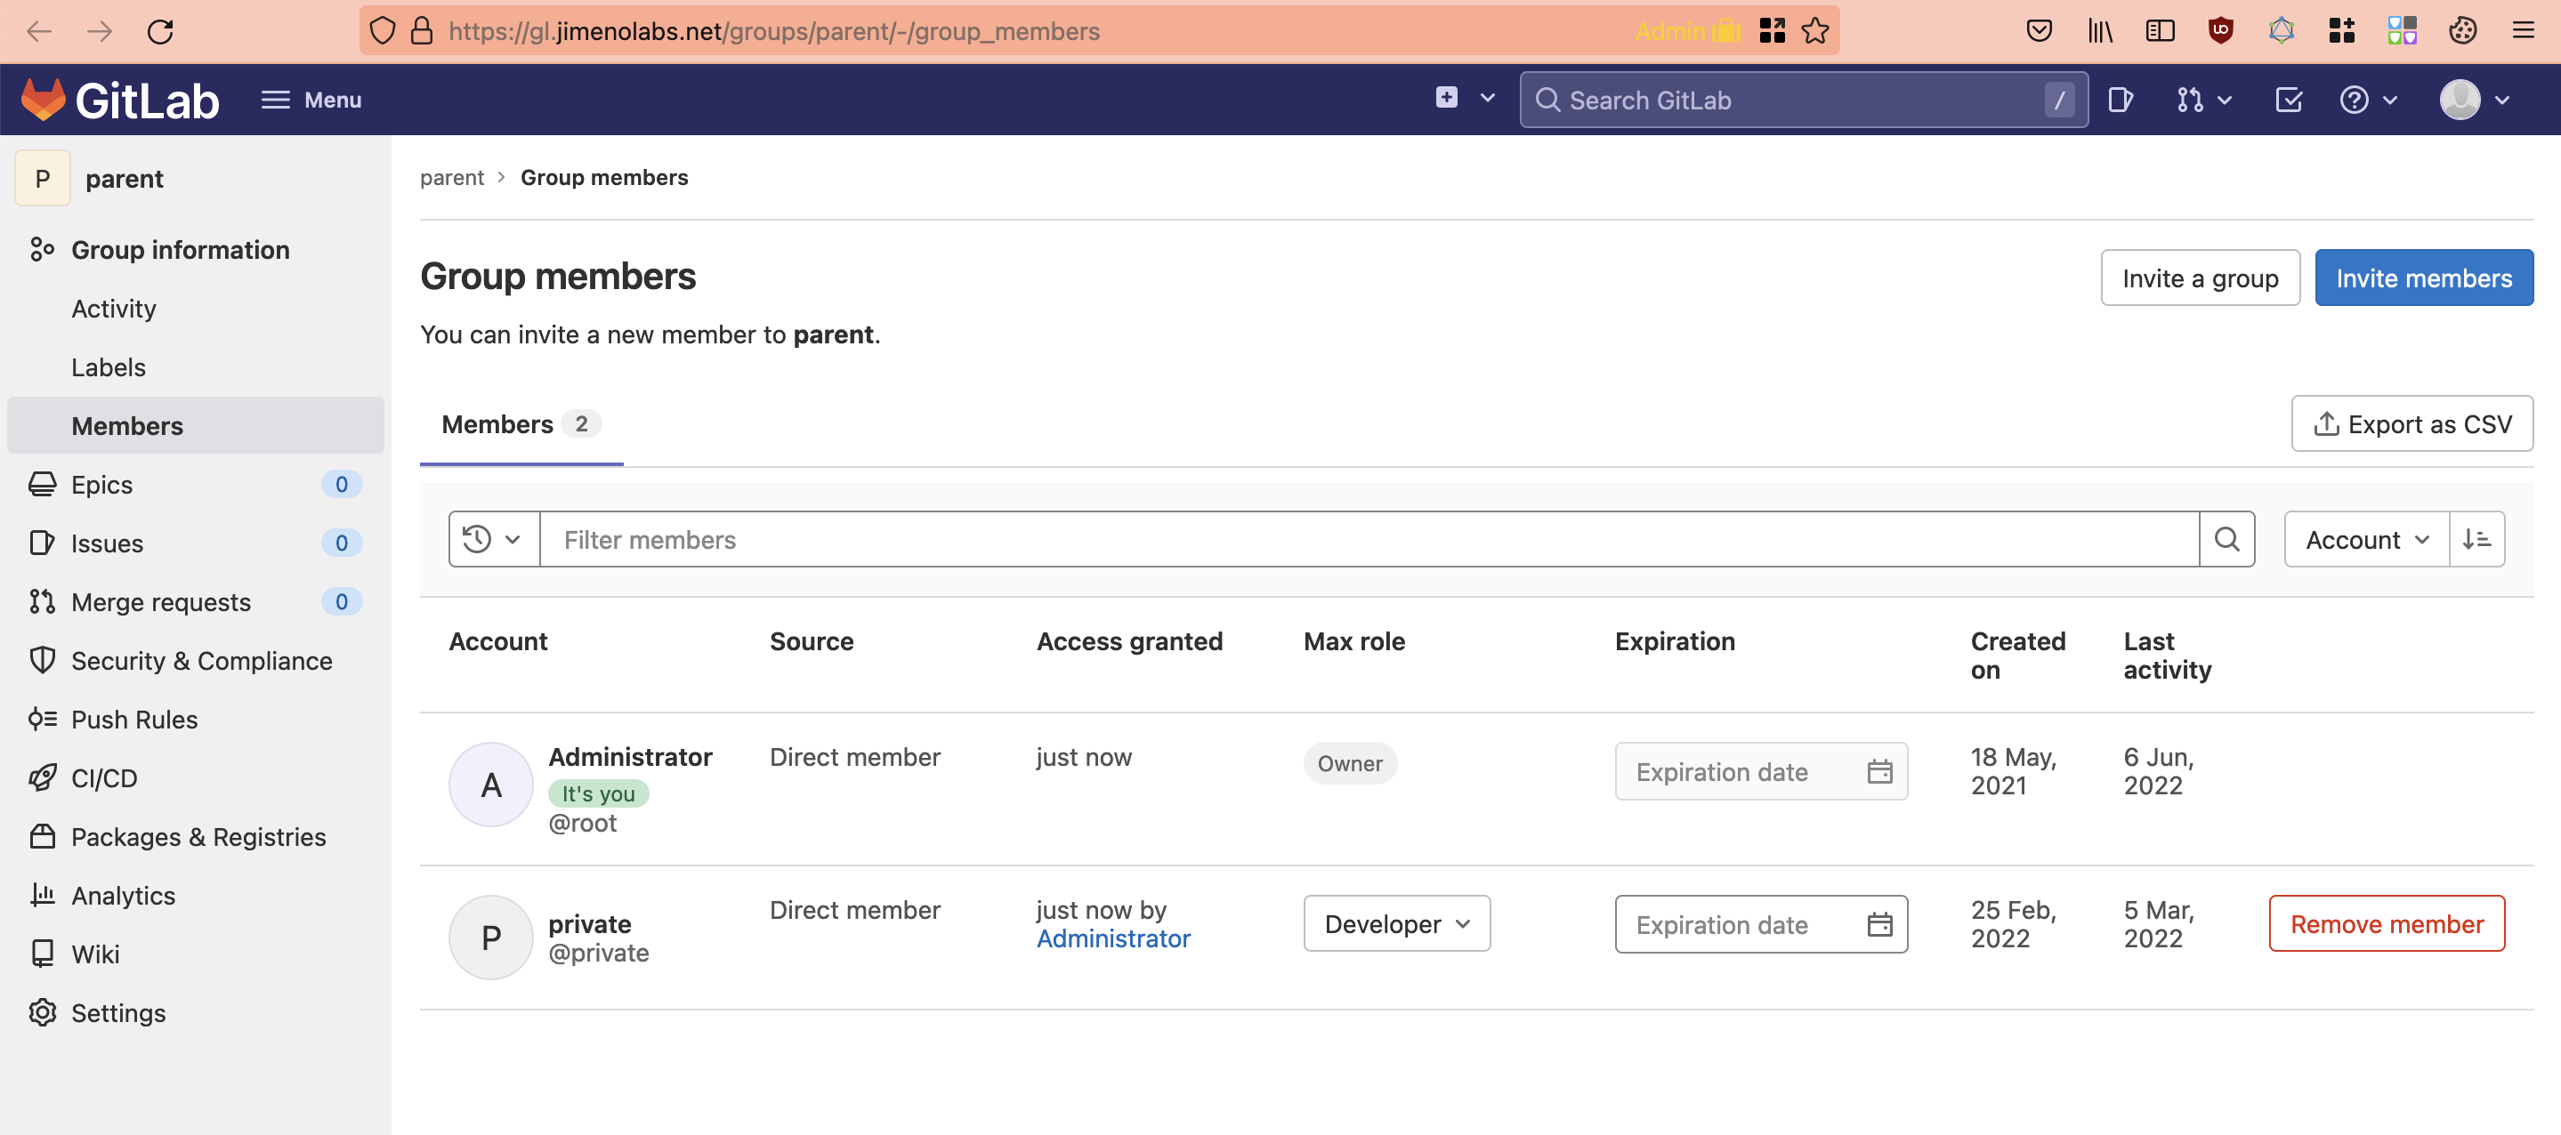Focus the Filter members input field
Screen dimensions: 2561x1135
[x=1367, y=540]
